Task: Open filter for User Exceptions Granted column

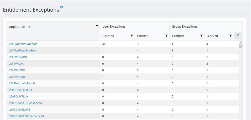Action: point(132,36)
